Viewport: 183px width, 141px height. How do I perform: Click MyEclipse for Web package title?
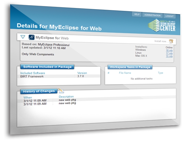52,38
